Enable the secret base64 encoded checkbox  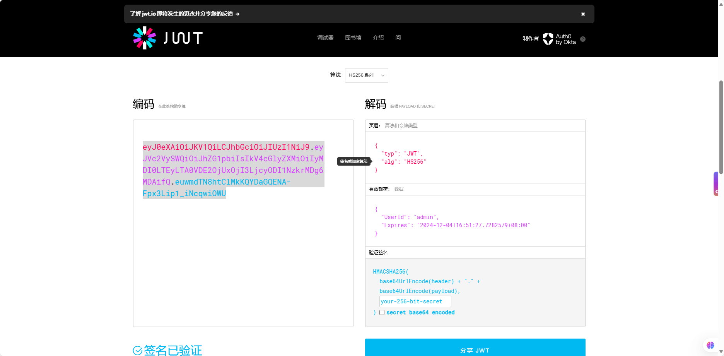[382, 312]
